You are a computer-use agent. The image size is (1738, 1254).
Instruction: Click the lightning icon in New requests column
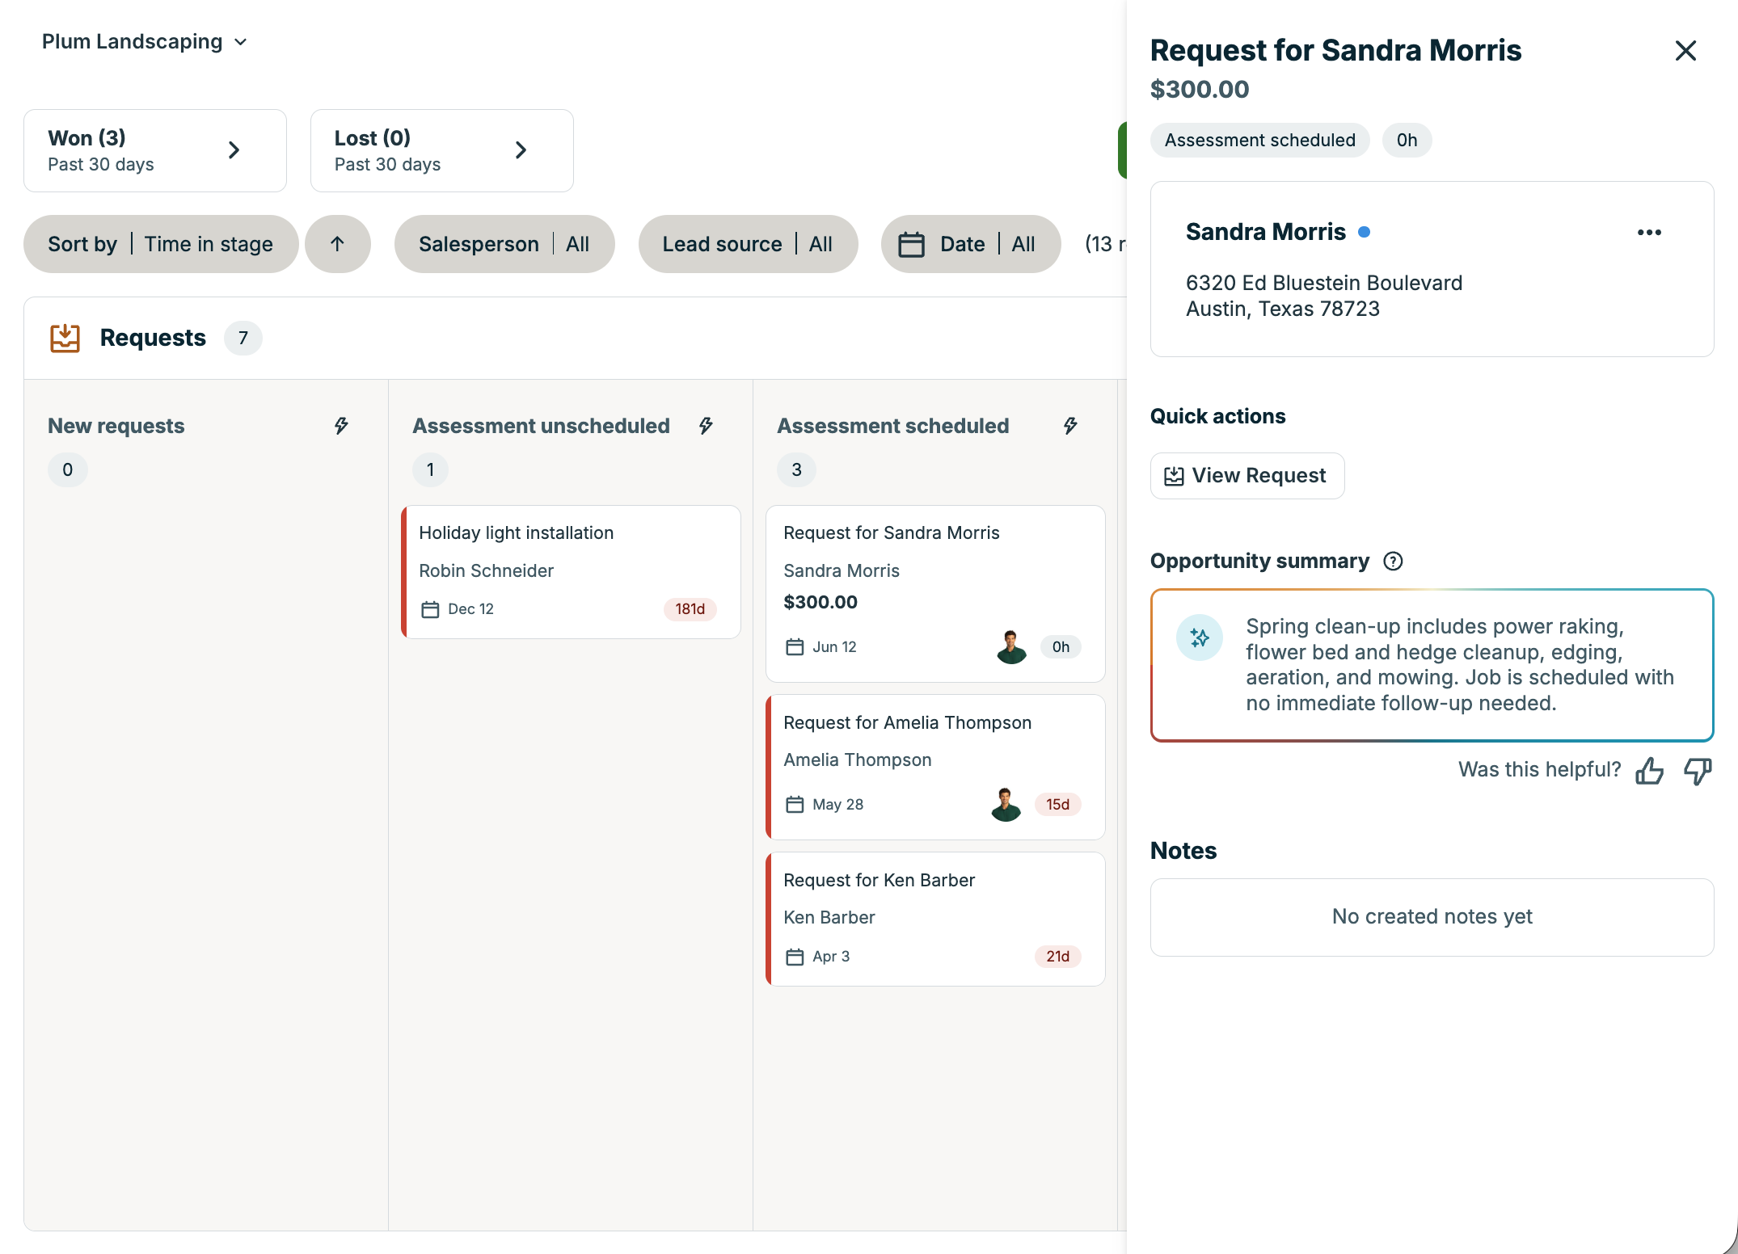(x=341, y=426)
